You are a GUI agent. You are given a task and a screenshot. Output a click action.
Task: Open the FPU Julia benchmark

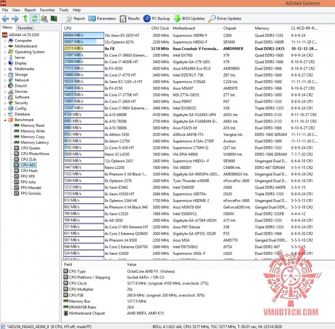(x=28, y=182)
